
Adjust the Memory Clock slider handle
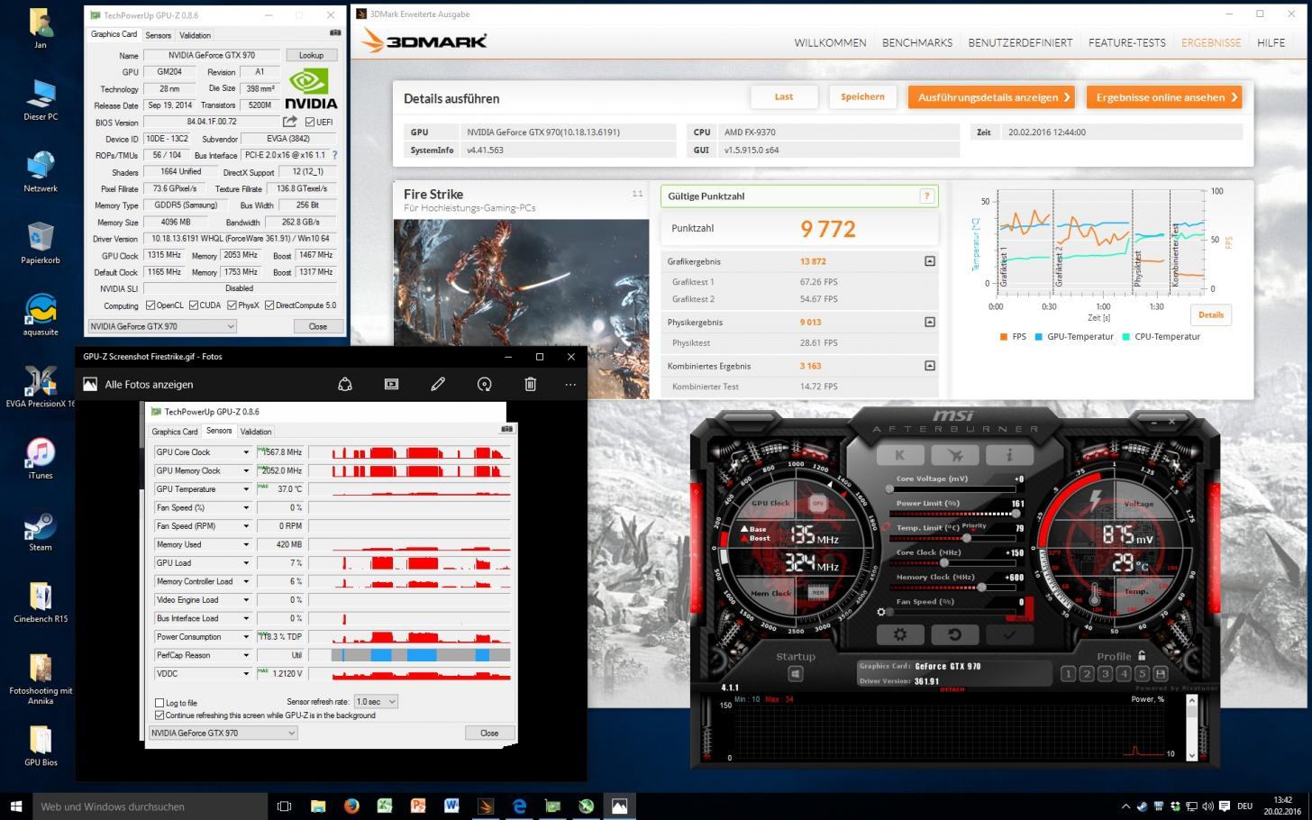pos(981,587)
